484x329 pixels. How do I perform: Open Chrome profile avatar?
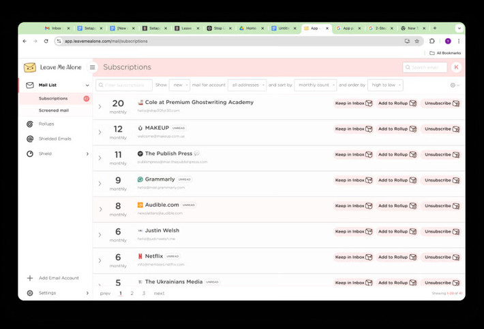tap(448, 41)
